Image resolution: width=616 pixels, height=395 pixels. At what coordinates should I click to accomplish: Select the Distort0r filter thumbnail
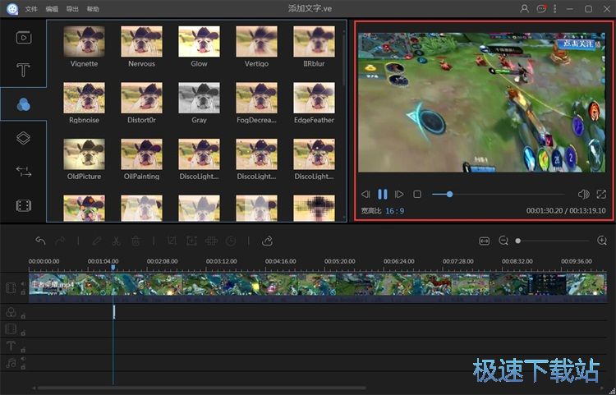[141, 98]
